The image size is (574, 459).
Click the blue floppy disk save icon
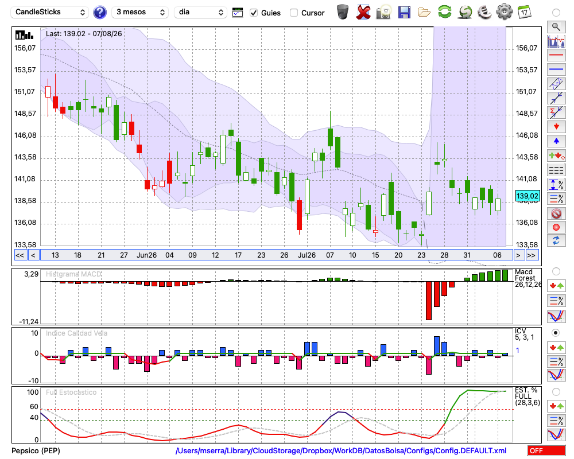[x=404, y=13]
